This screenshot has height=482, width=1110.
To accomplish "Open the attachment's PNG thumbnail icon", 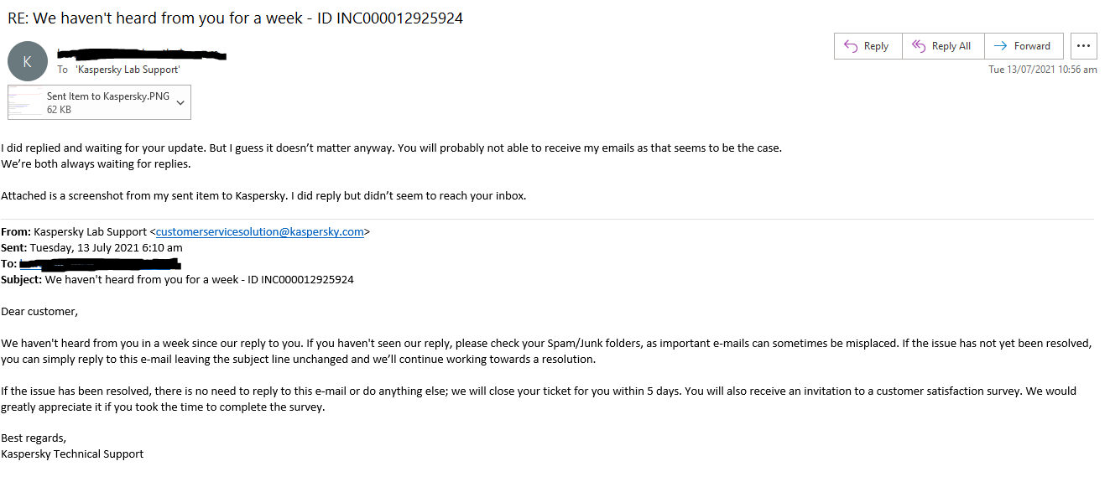I will [x=26, y=102].
